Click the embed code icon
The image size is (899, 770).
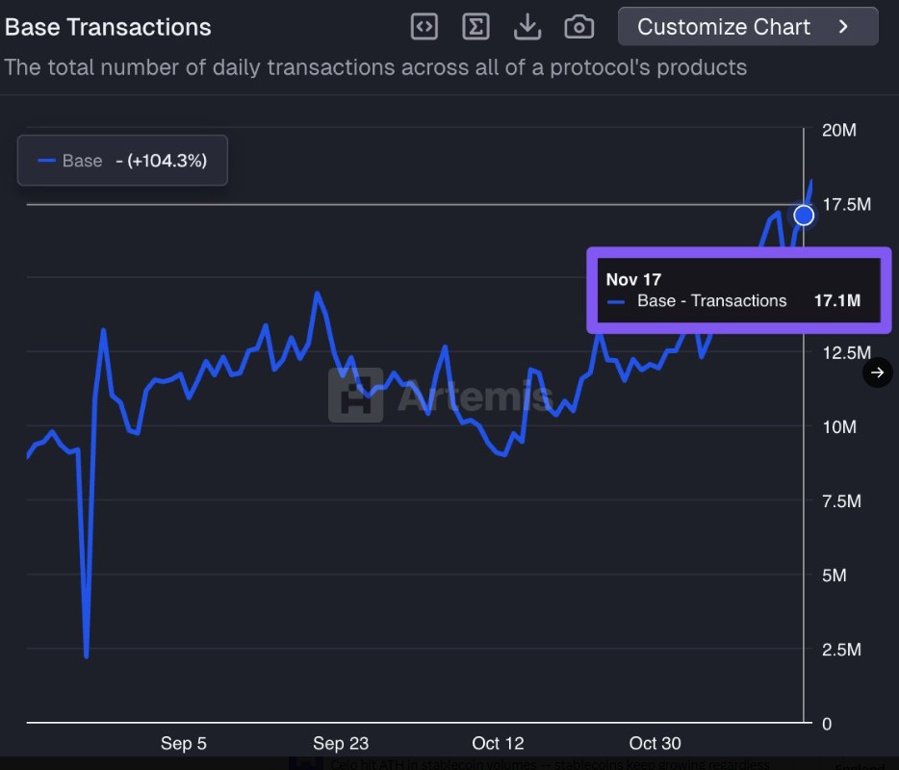(424, 27)
